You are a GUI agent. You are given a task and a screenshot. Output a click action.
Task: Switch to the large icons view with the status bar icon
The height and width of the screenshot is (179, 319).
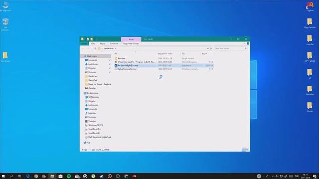[x=247, y=150]
